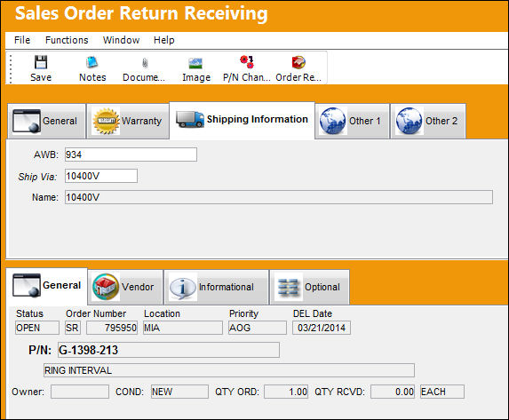Click the Name field showing 10400V

click(x=279, y=197)
